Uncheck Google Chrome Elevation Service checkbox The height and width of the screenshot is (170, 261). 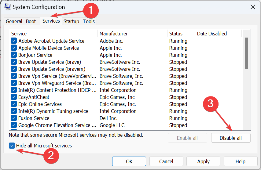pyautogui.click(x=14, y=125)
